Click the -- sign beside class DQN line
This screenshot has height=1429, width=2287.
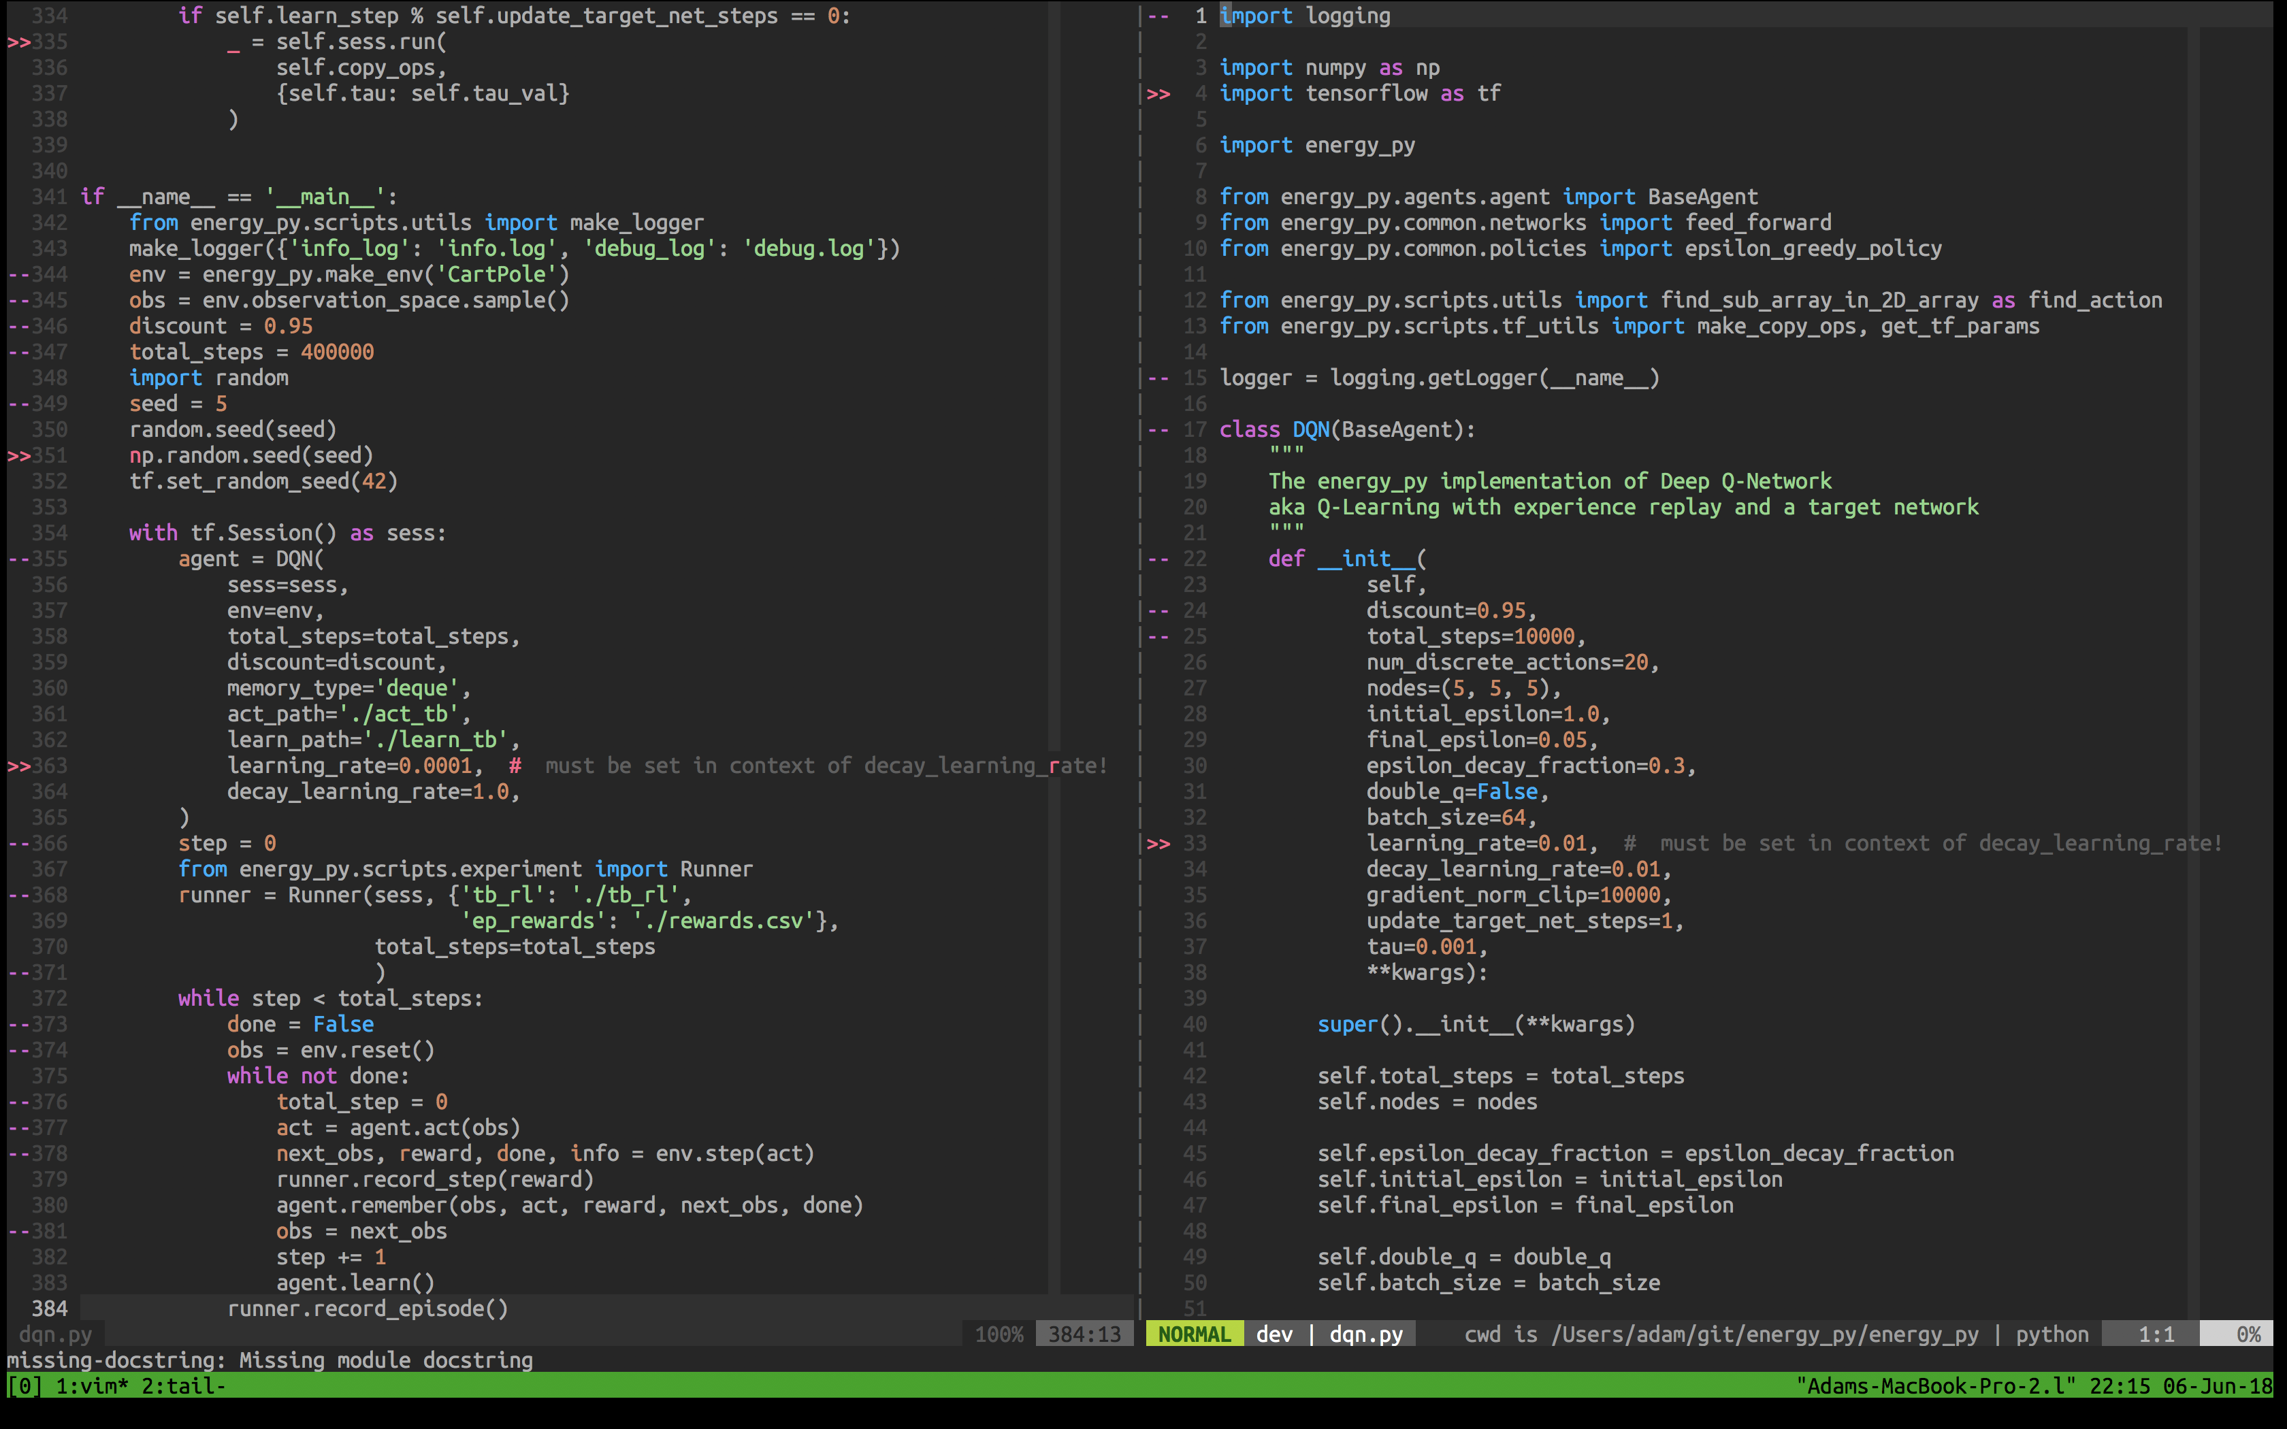(x=1158, y=429)
